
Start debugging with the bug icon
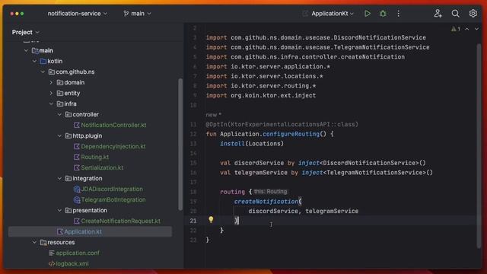point(383,14)
